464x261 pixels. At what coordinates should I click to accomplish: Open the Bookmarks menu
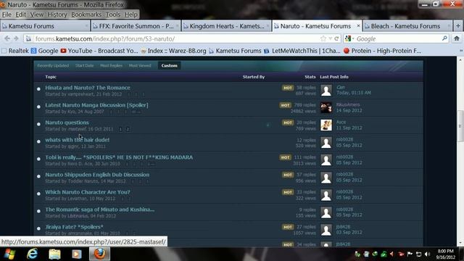(86, 14)
